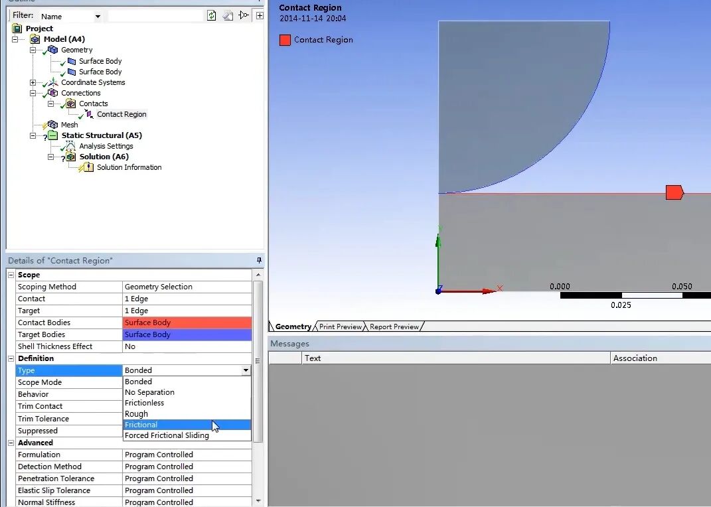
Task: Click the Connections node icon
Action: [52, 92]
